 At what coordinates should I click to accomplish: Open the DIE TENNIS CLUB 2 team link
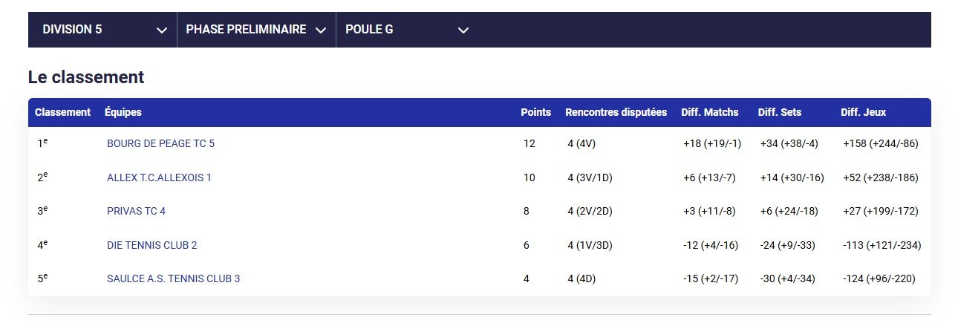pyautogui.click(x=151, y=245)
